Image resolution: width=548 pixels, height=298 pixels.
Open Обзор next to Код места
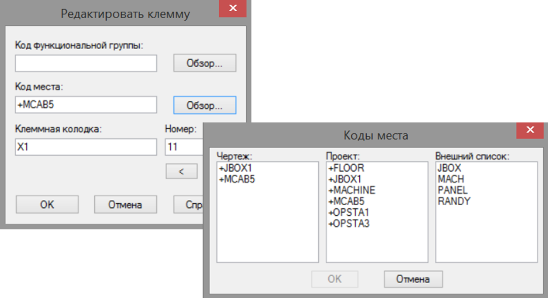click(x=205, y=105)
